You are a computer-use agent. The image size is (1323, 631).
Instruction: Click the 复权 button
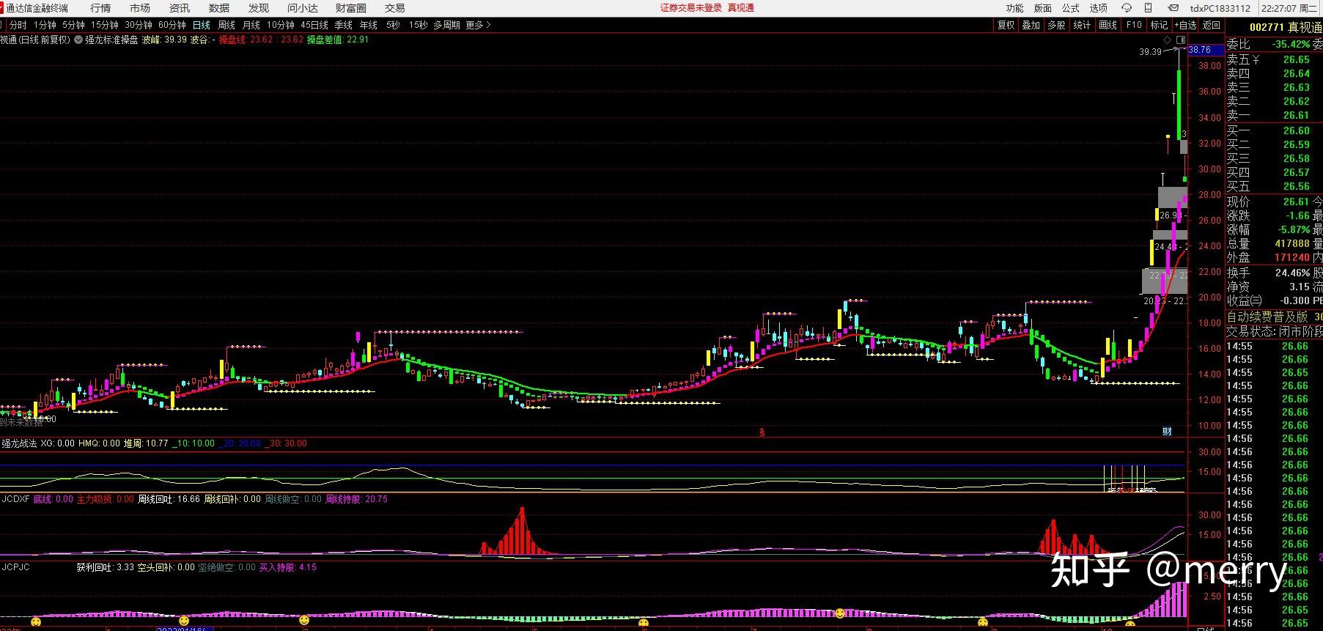pyautogui.click(x=1006, y=25)
